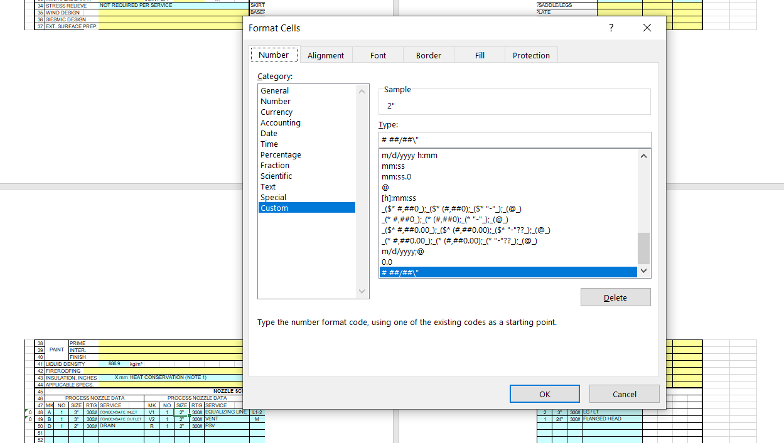Delete the selected custom format code

[615, 297]
